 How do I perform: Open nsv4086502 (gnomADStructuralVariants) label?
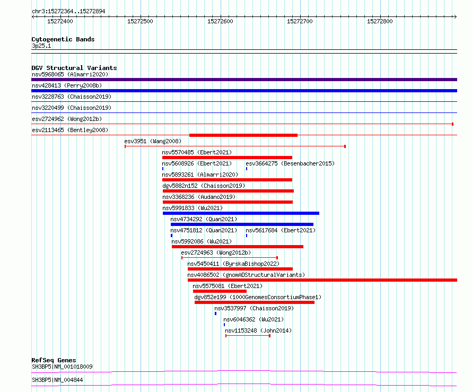pyautogui.click(x=246, y=275)
